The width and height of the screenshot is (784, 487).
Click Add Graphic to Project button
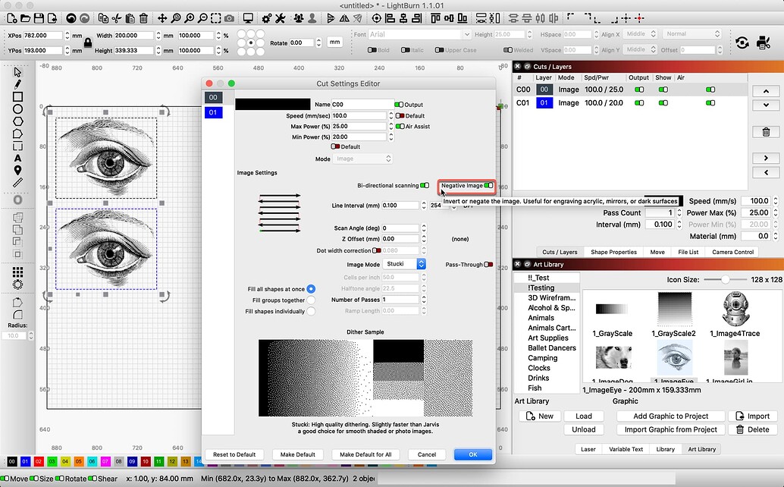[x=670, y=416]
